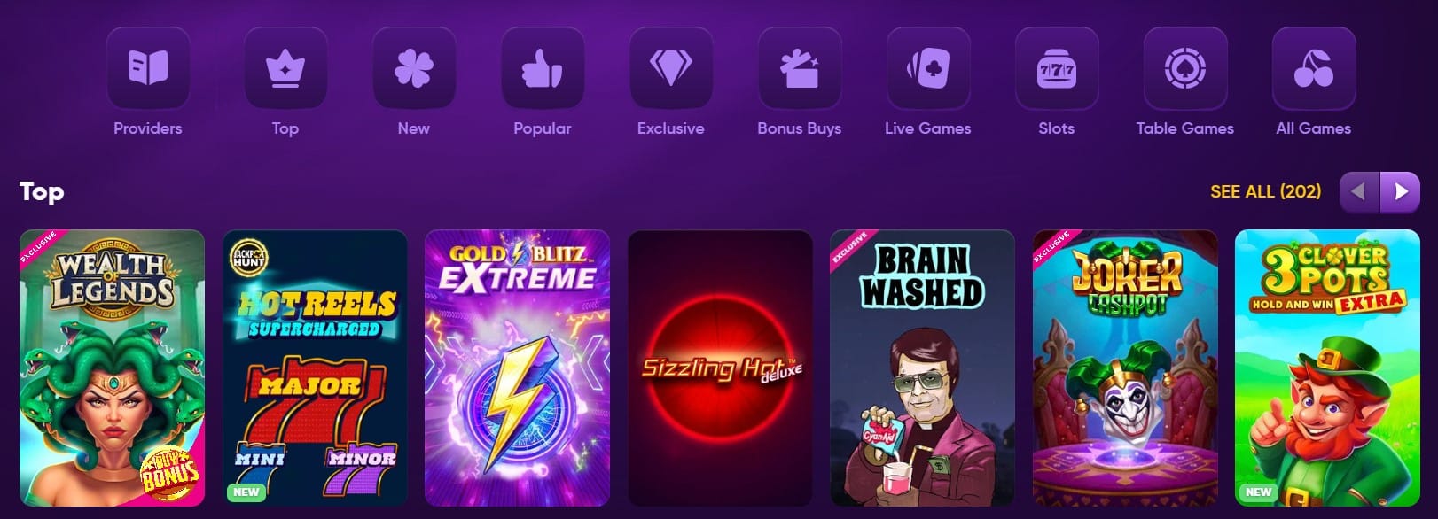Viewport: 1438px width, 519px height.
Task: Show All Games cherry icon
Action: (1314, 68)
